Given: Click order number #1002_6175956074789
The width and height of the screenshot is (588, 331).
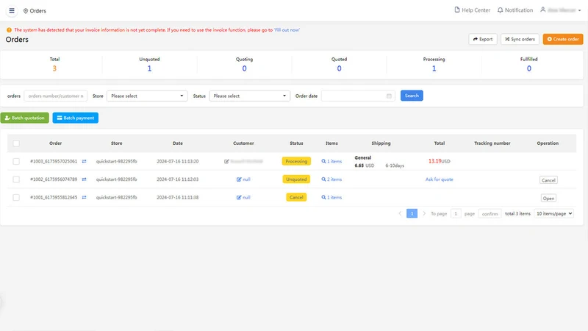Looking at the screenshot, I should [54, 179].
